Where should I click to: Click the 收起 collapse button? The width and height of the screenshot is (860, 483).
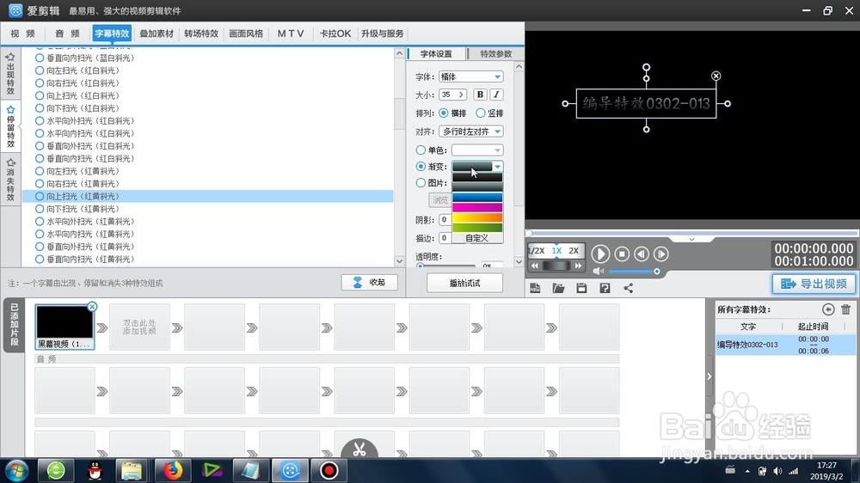pyautogui.click(x=369, y=283)
